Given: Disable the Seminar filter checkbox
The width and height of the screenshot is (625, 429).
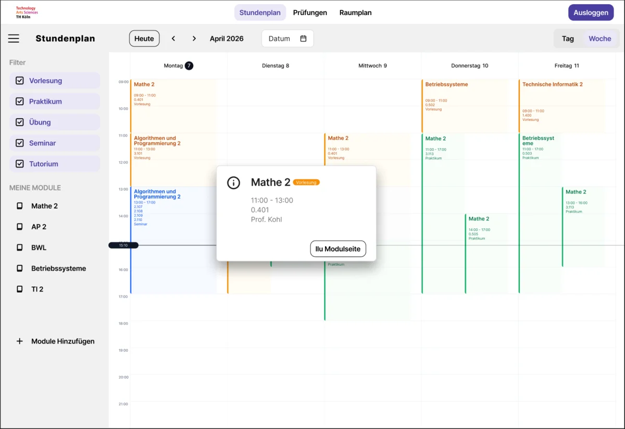Looking at the screenshot, I should tap(20, 143).
